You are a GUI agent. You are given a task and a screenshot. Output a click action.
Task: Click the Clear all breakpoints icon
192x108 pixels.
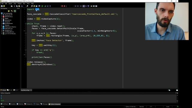pyautogui.click(x=64, y=6)
